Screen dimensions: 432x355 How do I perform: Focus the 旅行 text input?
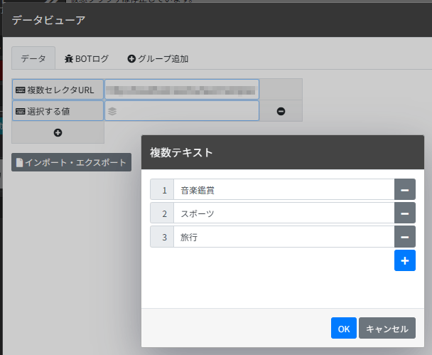[283, 237]
